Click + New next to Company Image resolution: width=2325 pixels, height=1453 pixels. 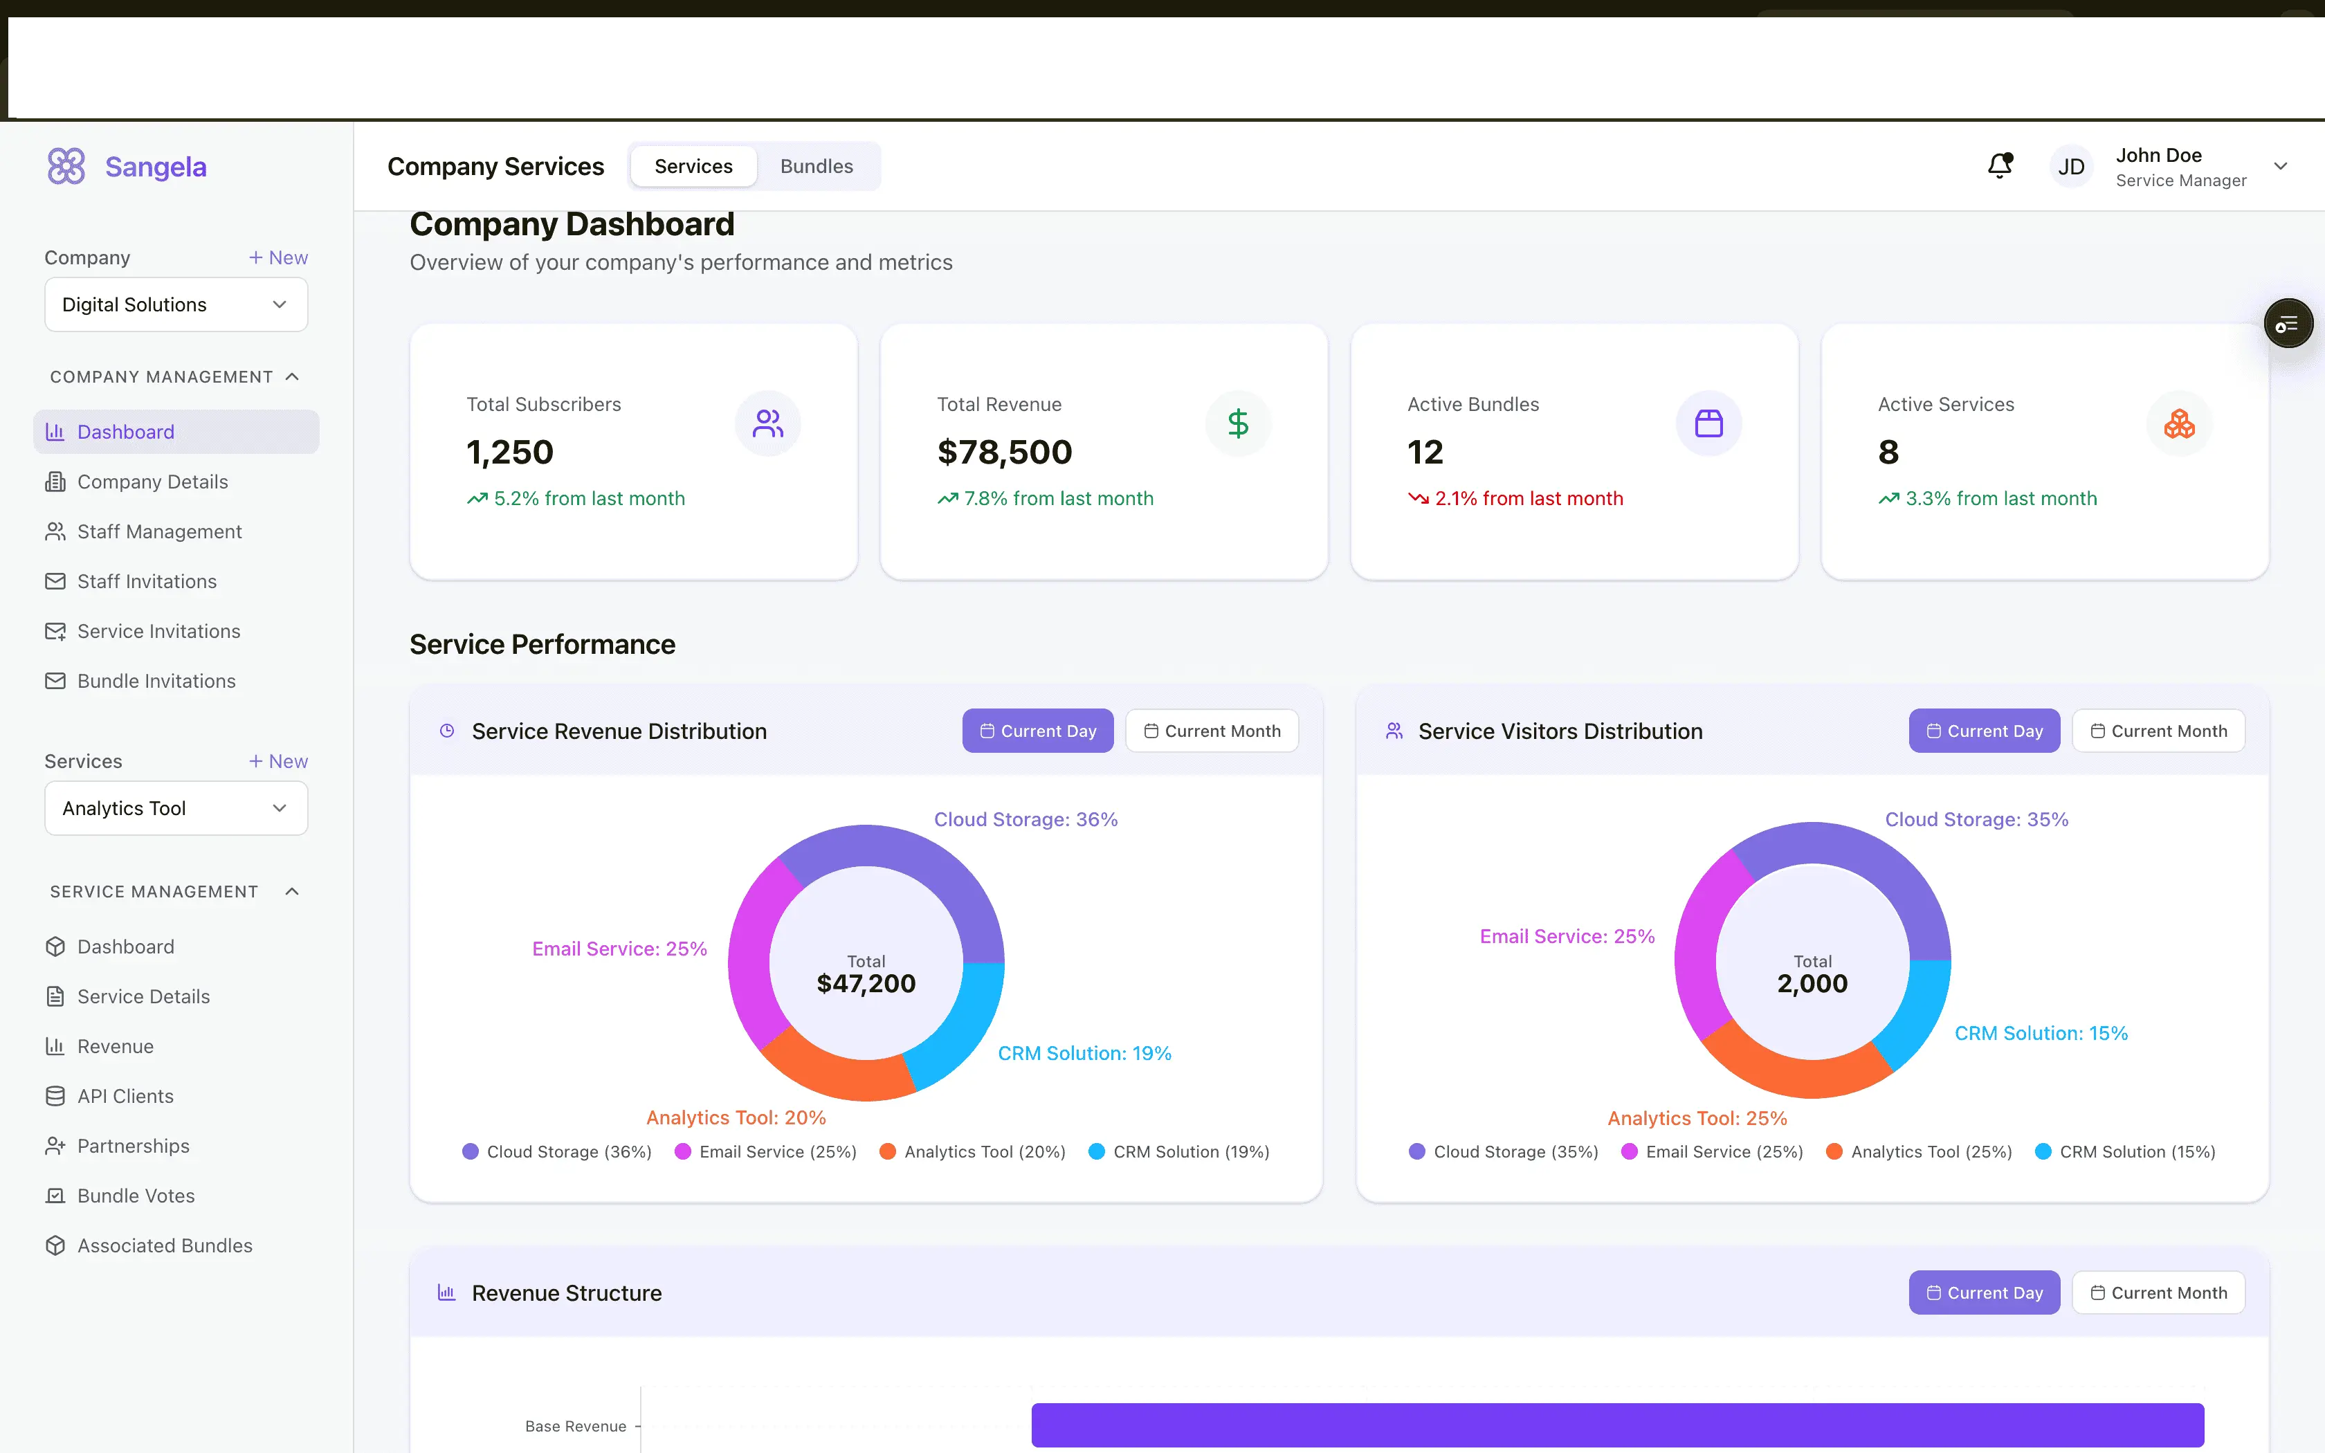[277, 257]
